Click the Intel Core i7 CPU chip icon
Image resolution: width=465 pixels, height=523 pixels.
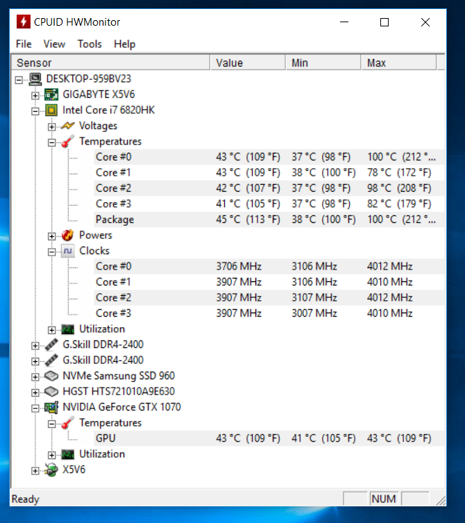tap(51, 110)
